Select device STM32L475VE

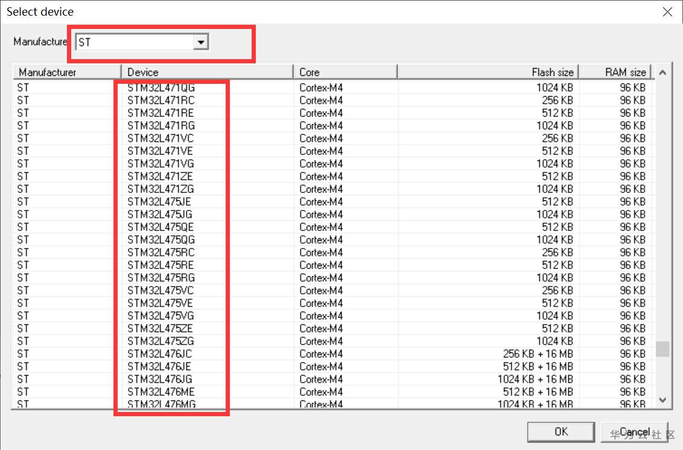160,302
